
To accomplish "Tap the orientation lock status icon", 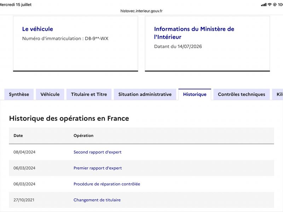I will 275,5.
